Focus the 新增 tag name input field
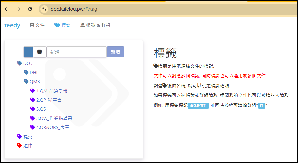 pyautogui.click(x=76, y=52)
